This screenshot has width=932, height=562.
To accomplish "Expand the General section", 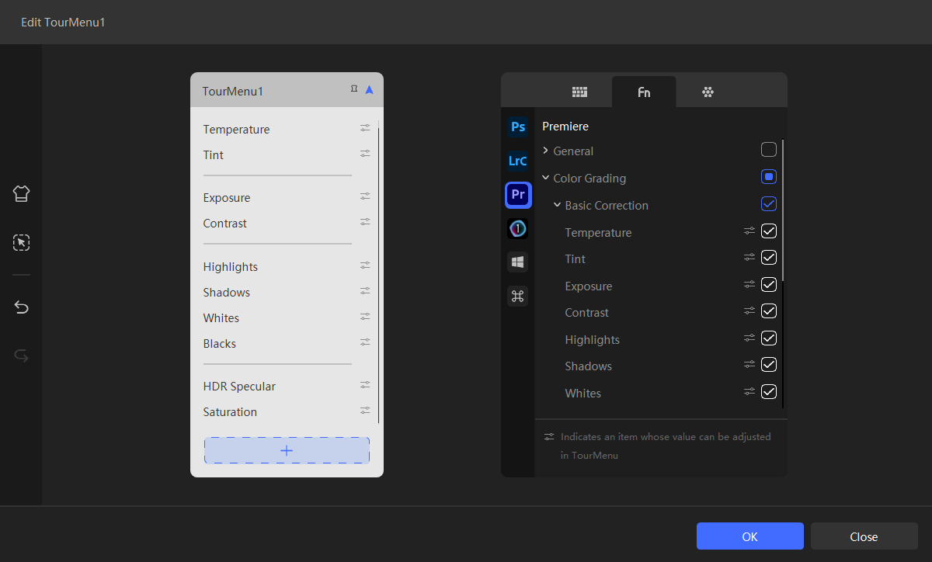I will pos(546,151).
